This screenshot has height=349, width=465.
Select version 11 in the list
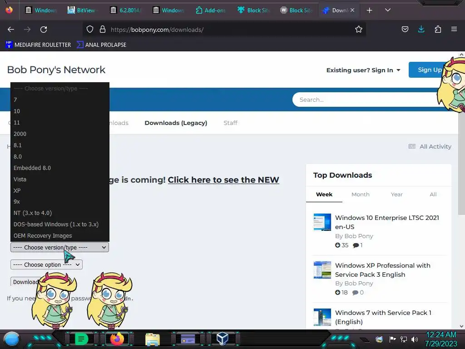point(59,122)
